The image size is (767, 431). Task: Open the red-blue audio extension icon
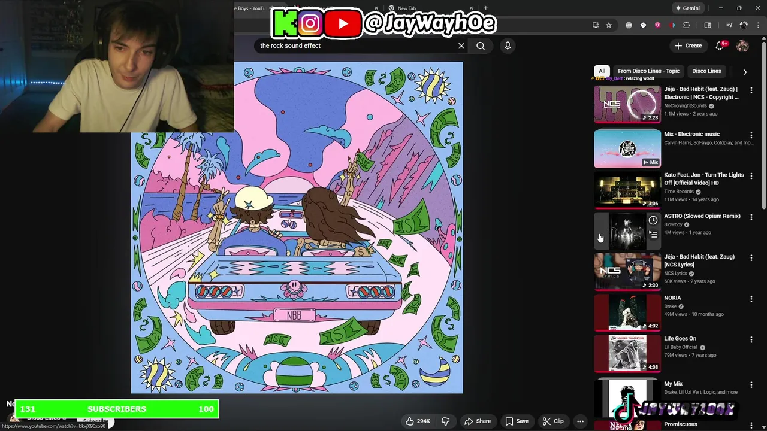[672, 25]
